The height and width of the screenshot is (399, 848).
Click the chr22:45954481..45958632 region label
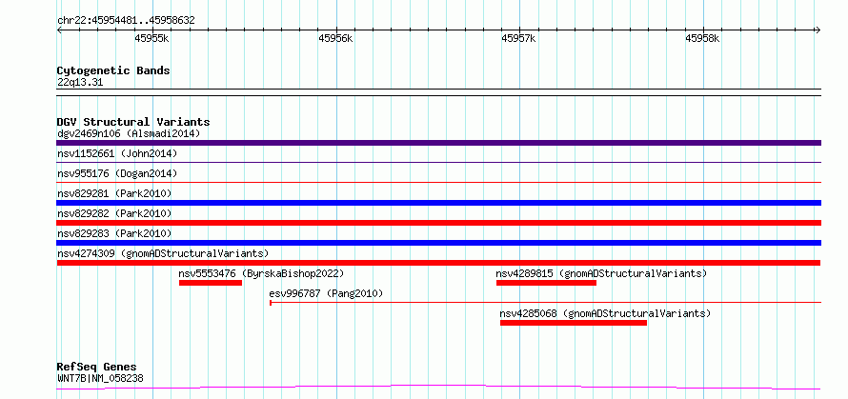point(126,21)
